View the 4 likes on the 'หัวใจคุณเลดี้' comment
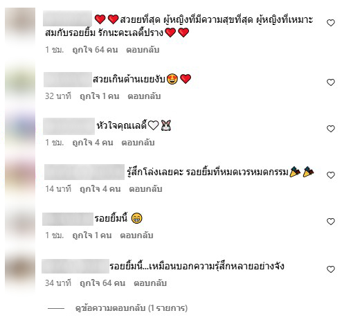The width and height of the screenshot is (344, 322). pos(93,143)
